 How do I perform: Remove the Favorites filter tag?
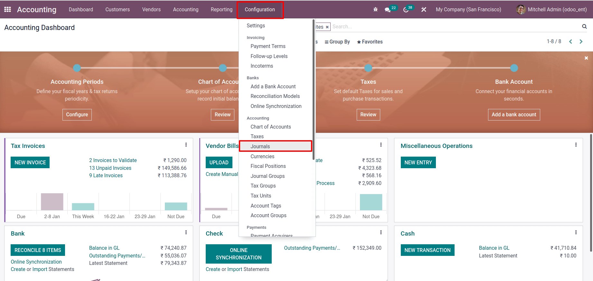tap(327, 27)
